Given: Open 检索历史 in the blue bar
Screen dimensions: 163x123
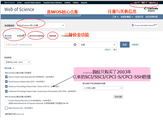Looking at the screenshot, I should [x=139, y=17].
